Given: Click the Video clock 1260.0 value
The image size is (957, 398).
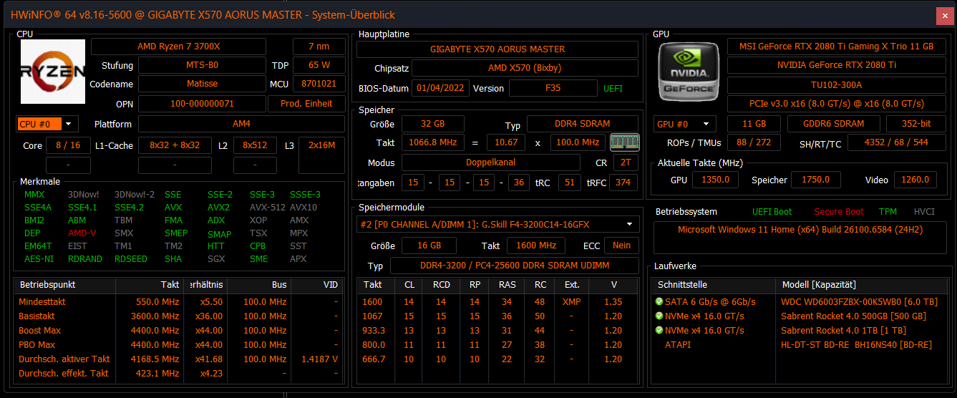Looking at the screenshot, I should [915, 180].
